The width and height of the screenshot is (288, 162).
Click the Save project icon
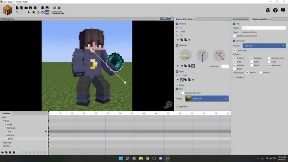(x=31, y=8)
